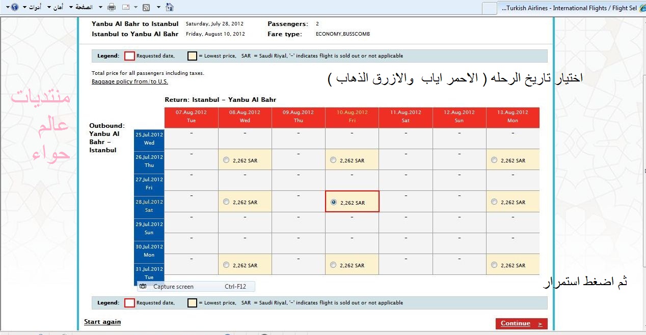Expand the Print options dropdown arrow
Image resolution: width=646 pixels, height=335 pixels.
coord(100,7)
